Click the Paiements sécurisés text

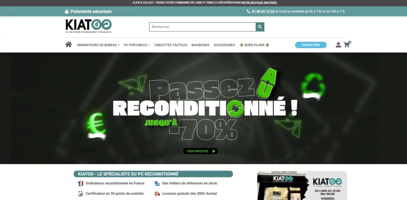pos(91,12)
